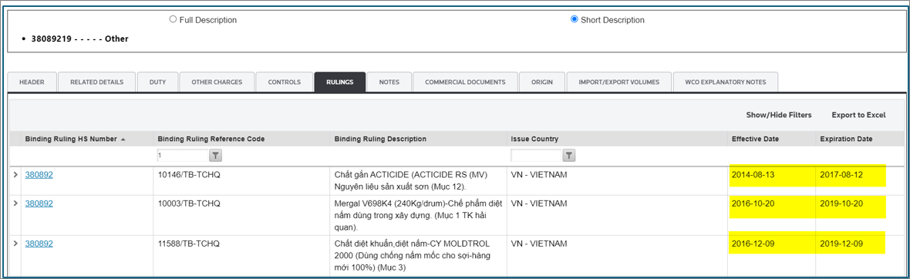This screenshot has height=279, width=910.
Task: Focus the Reference Code filter input
Action: coord(182,156)
